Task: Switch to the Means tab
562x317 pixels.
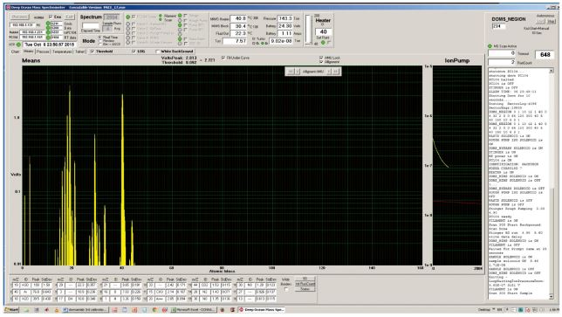Action: coord(28,52)
